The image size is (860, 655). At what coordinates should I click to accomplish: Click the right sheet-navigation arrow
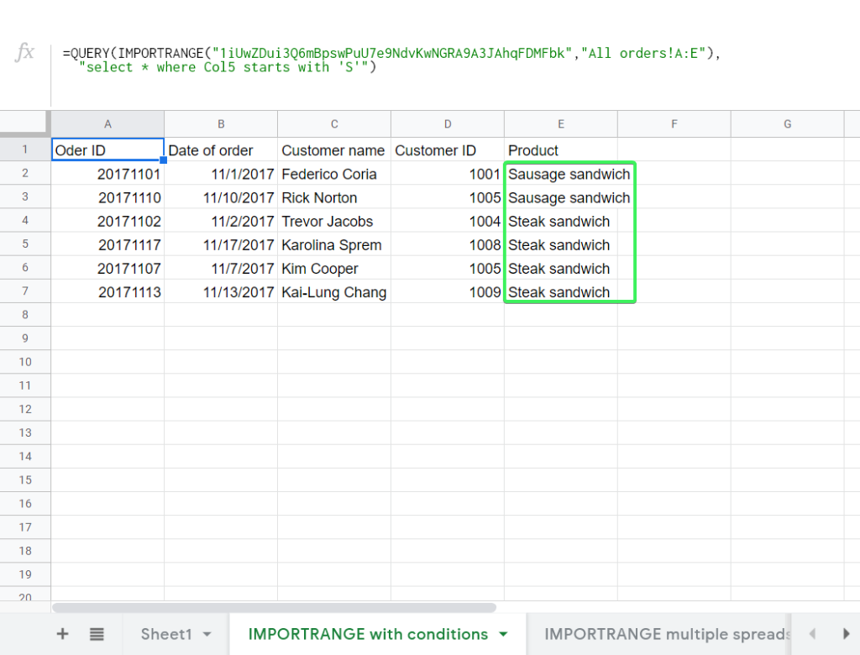(845, 634)
